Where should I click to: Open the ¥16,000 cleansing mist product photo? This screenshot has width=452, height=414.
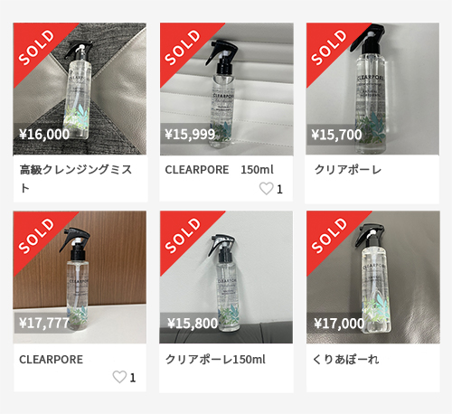80,89
